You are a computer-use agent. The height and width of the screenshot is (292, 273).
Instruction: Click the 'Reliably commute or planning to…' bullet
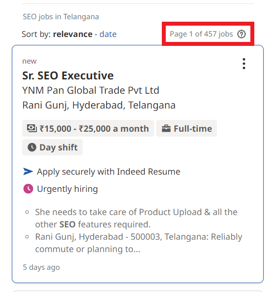pyautogui.click(x=139, y=243)
